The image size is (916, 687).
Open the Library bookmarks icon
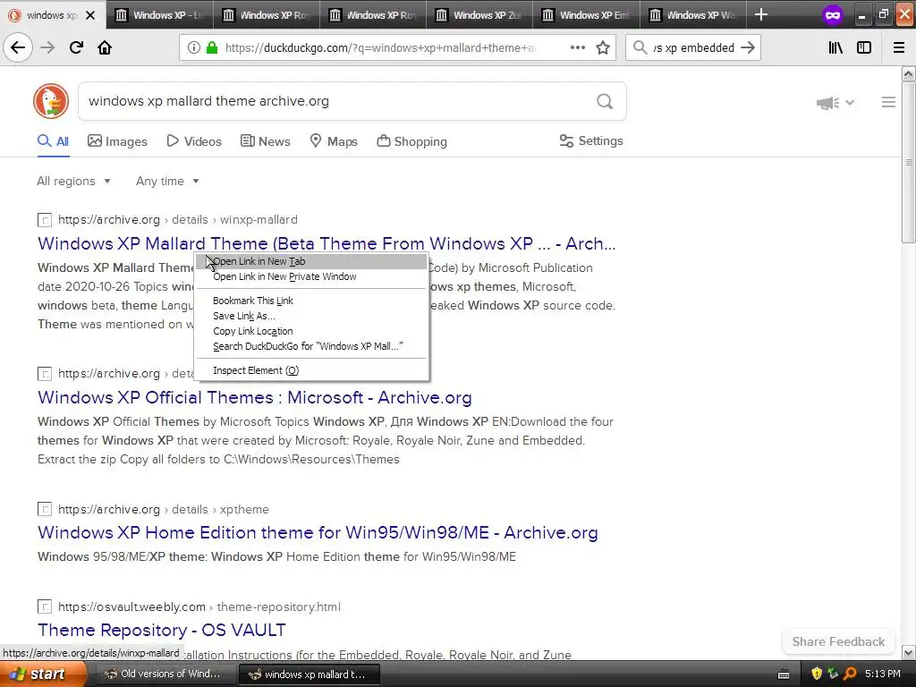pyautogui.click(x=835, y=47)
